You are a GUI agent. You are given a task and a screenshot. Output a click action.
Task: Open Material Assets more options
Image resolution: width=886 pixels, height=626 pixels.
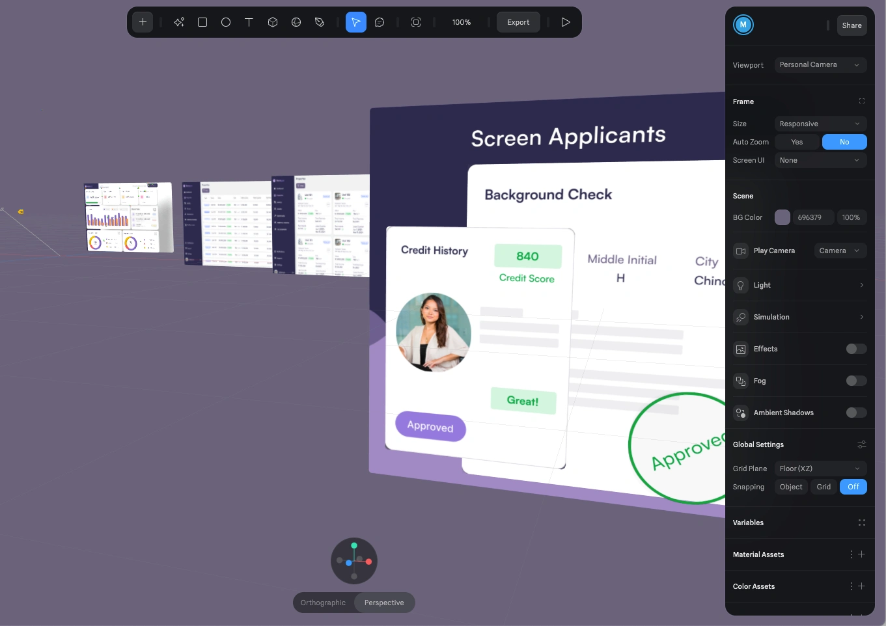pos(851,554)
